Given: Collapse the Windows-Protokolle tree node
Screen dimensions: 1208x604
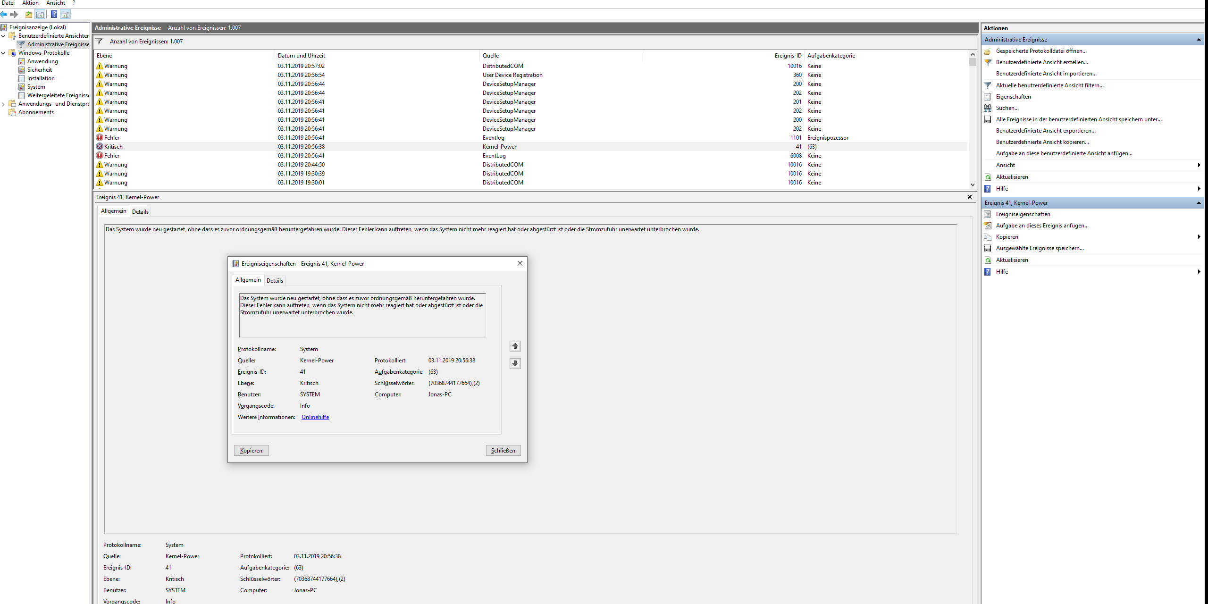Looking at the screenshot, I should (x=3, y=53).
